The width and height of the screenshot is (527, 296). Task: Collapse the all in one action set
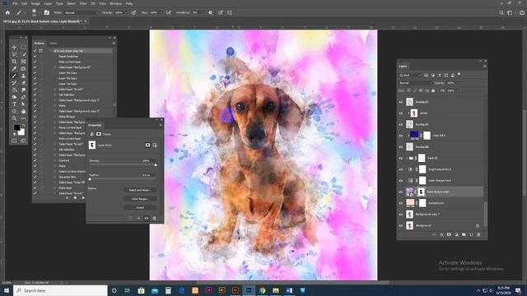50,51
